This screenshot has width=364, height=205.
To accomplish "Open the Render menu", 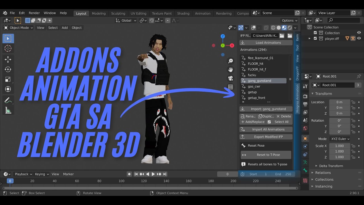I will (34, 13).
